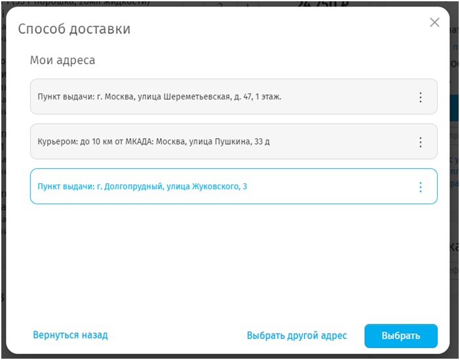Open three-dot menu for Пушкина courier address
The image size is (460, 360).
click(420, 142)
